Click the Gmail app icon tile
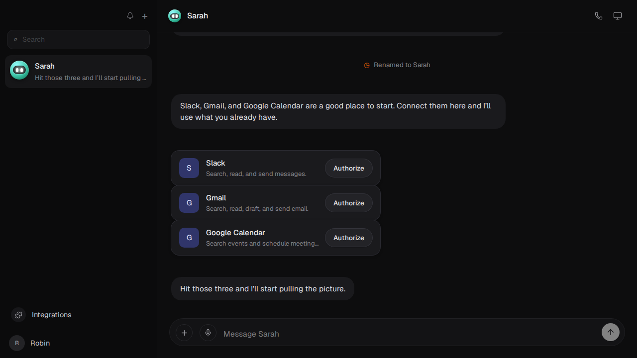The width and height of the screenshot is (637, 358). tap(189, 203)
